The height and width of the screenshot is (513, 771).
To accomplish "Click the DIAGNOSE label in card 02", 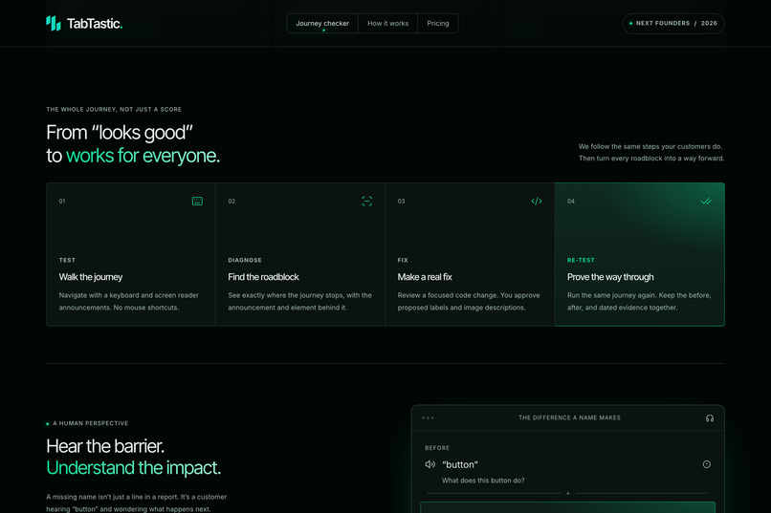I will (x=245, y=260).
